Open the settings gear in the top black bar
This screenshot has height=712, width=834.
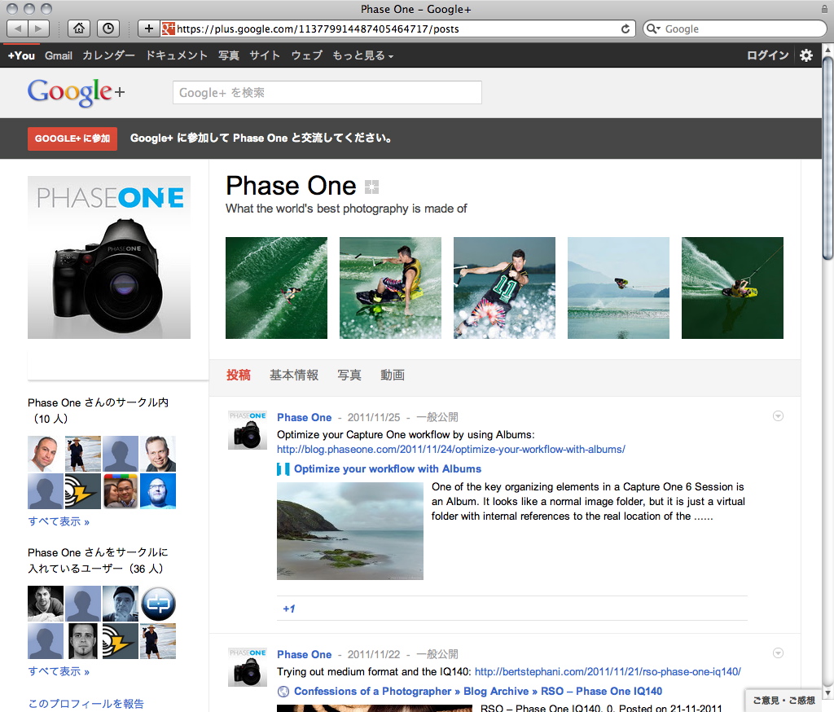pyautogui.click(x=805, y=55)
